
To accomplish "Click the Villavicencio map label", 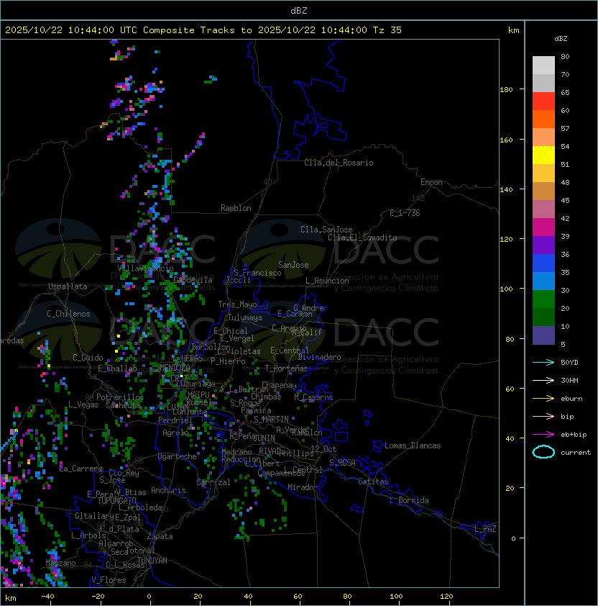I will point(145,268).
